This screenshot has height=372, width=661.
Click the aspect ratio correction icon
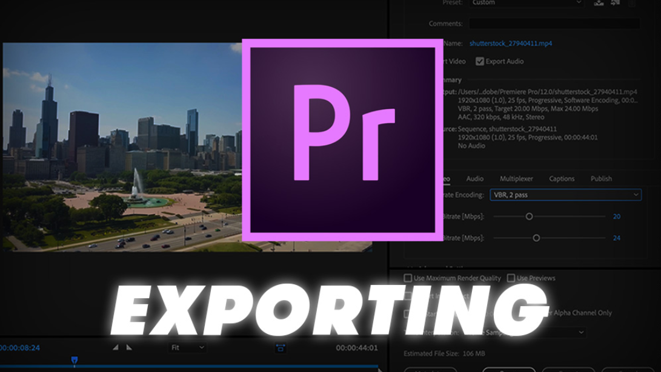[281, 348]
